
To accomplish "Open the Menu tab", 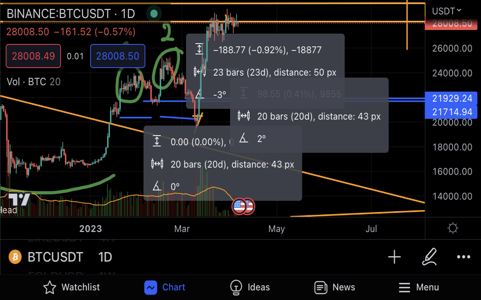I will click(x=419, y=287).
